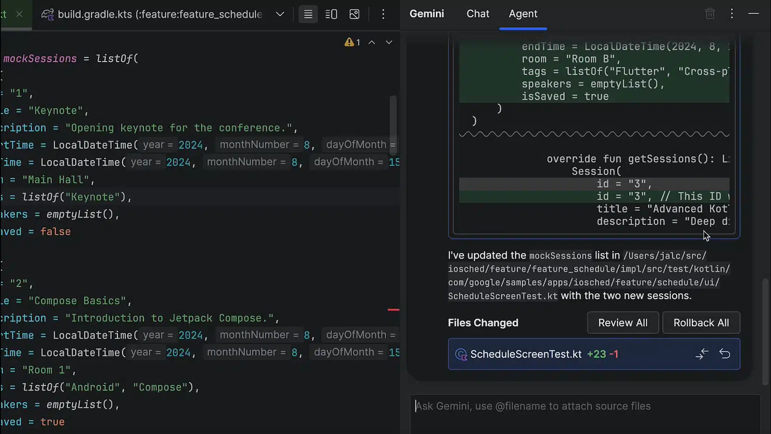Click the listOf("Keynote") line in the editor
The height and width of the screenshot is (434, 771).
tap(76, 197)
